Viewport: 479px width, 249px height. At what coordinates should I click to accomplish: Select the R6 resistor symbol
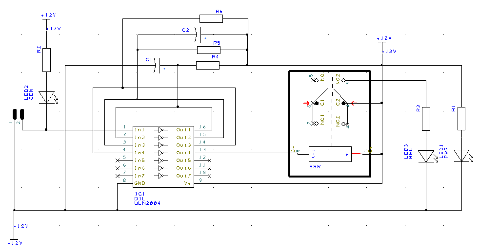tap(211, 18)
